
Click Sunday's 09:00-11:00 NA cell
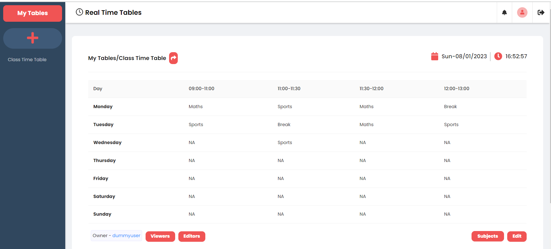[x=192, y=214]
